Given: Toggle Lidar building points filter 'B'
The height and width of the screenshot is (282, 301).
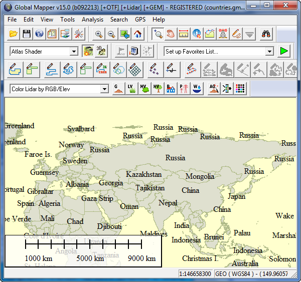Looking at the screenshot, I should tap(171, 89).
